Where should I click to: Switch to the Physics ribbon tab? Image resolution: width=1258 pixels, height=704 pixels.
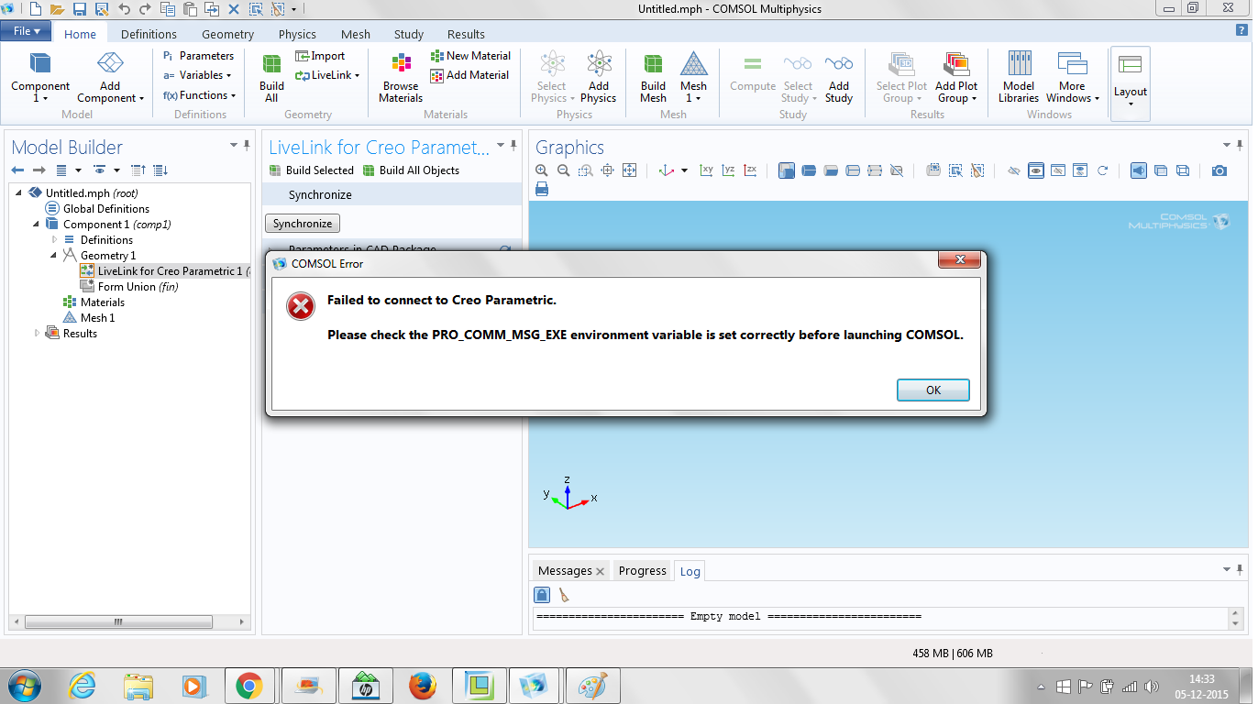coord(297,34)
